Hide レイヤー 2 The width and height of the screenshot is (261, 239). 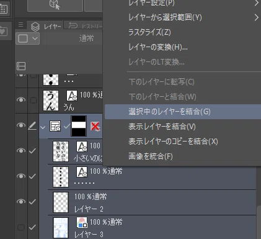(x=21, y=201)
